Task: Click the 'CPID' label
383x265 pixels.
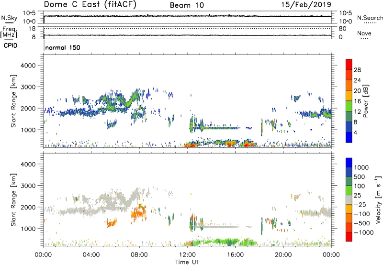Action: 11,45
